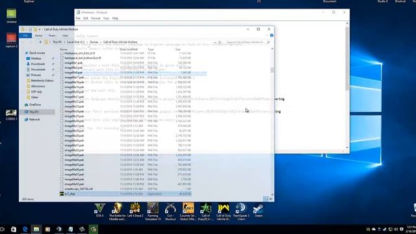Open the Share ribbon tab
Viewport: 416px width, 234px height.
pyautogui.click(x=52, y=35)
